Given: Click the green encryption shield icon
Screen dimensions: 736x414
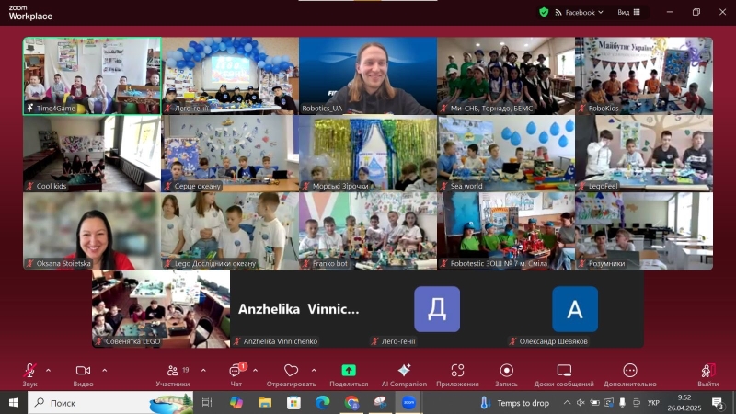Looking at the screenshot, I should [544, 12].
